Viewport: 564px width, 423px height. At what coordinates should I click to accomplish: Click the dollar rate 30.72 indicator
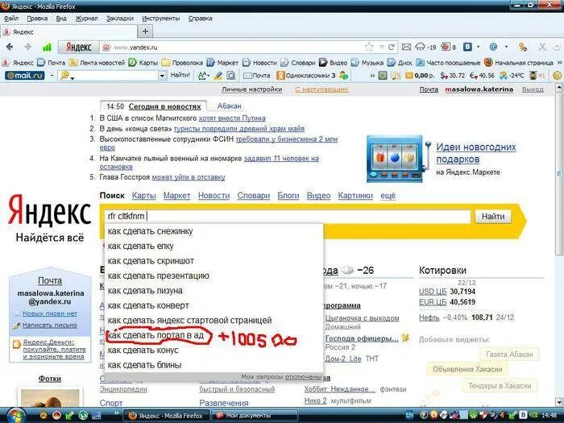click(453, 76)
